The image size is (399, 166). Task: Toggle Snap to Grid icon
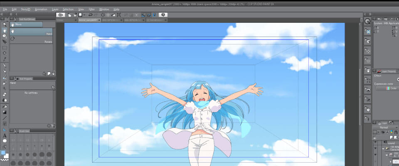pos(154,15)
